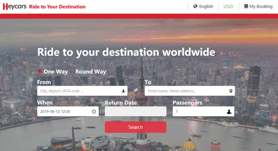
Task: Open the USD currency selector
Action: [x=228, y=6]
